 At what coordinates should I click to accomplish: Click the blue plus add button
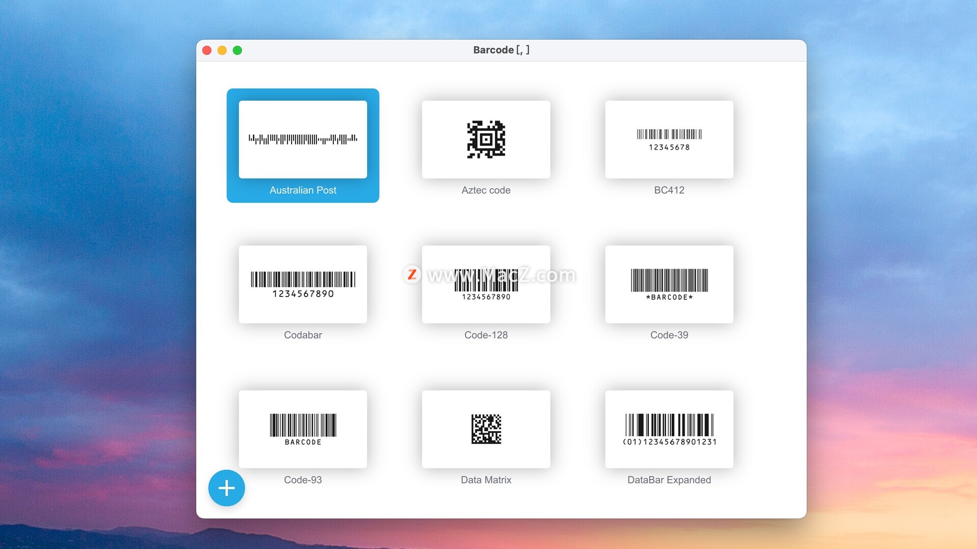[x=226, y=488]
